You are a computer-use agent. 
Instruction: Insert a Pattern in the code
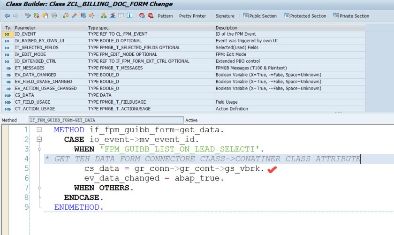click(165, 16)
